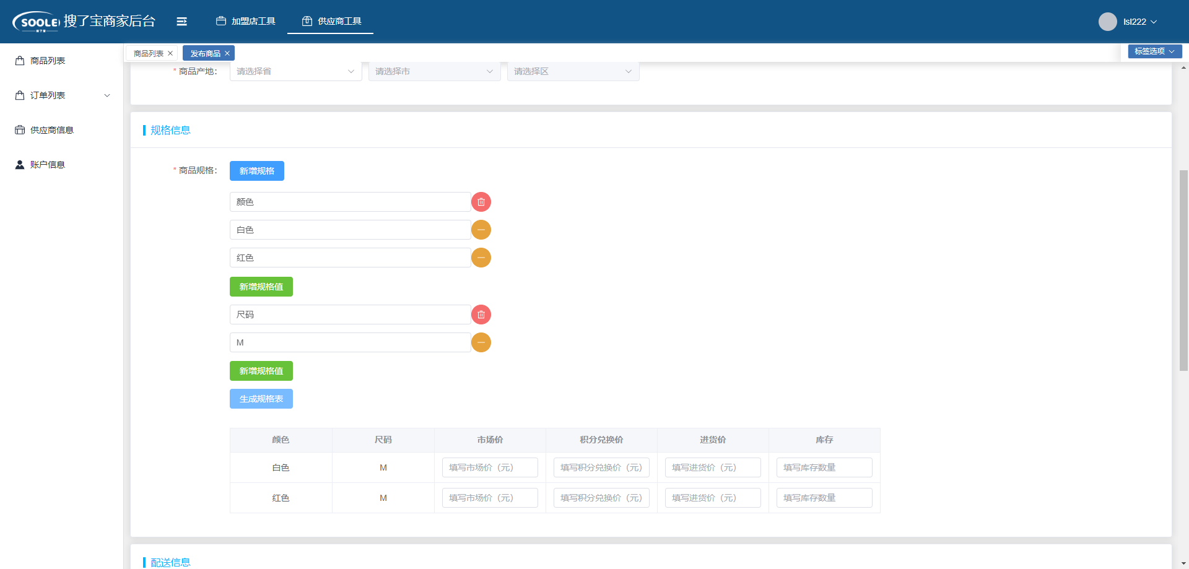This screenshot has height=569, width=1189.
Task: Remove the 白色 spec value
Action: pyautogui.click(x=481, y=230)
